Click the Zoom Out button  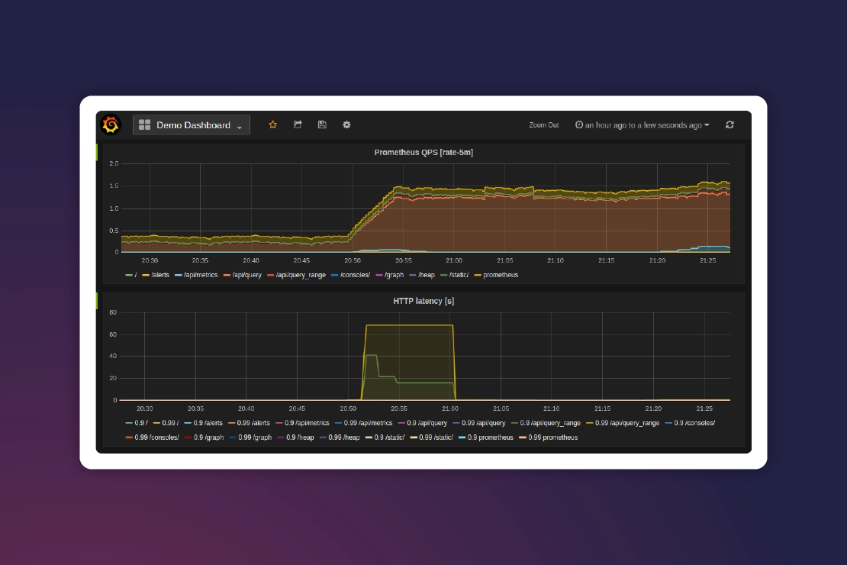(x=543, y=125)
